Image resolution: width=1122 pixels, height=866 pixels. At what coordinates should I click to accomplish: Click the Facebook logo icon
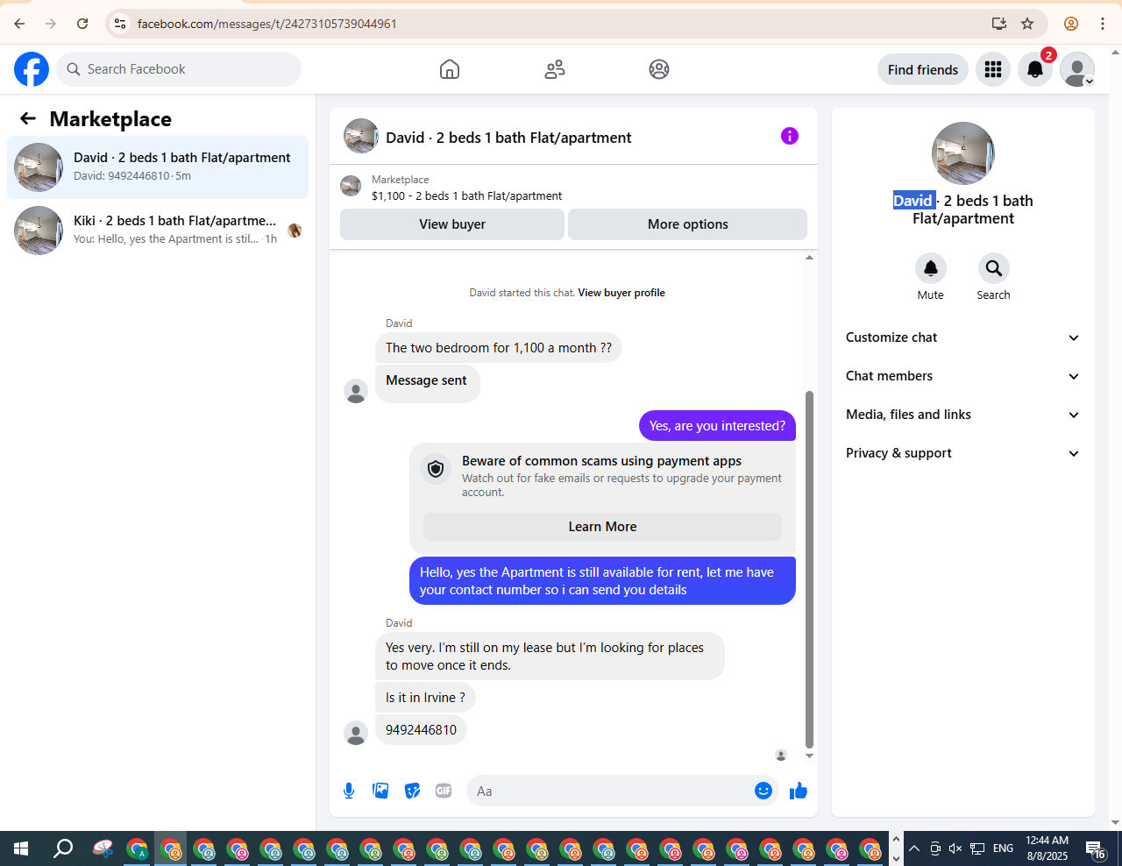point(32,69)
